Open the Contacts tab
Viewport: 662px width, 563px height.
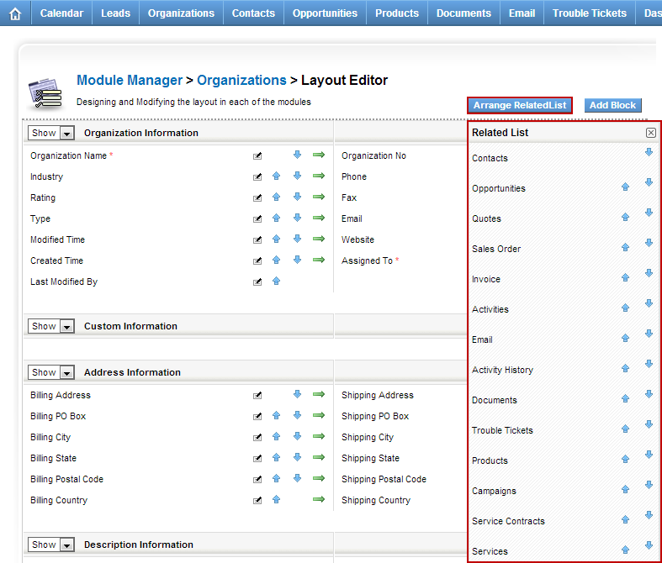253,13
